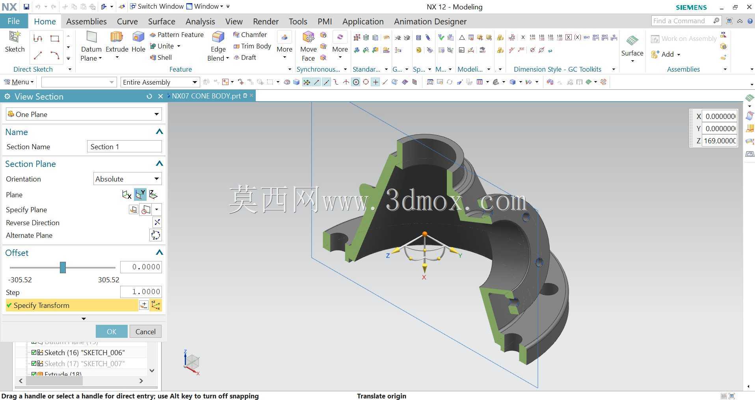Collapse the Offset group
This screenshot has height=400, width=755.
(x=159, y=253)
